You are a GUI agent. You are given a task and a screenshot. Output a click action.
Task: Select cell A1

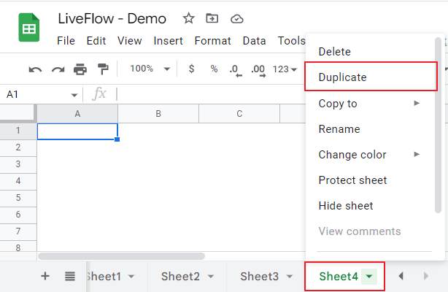[77, 131]
